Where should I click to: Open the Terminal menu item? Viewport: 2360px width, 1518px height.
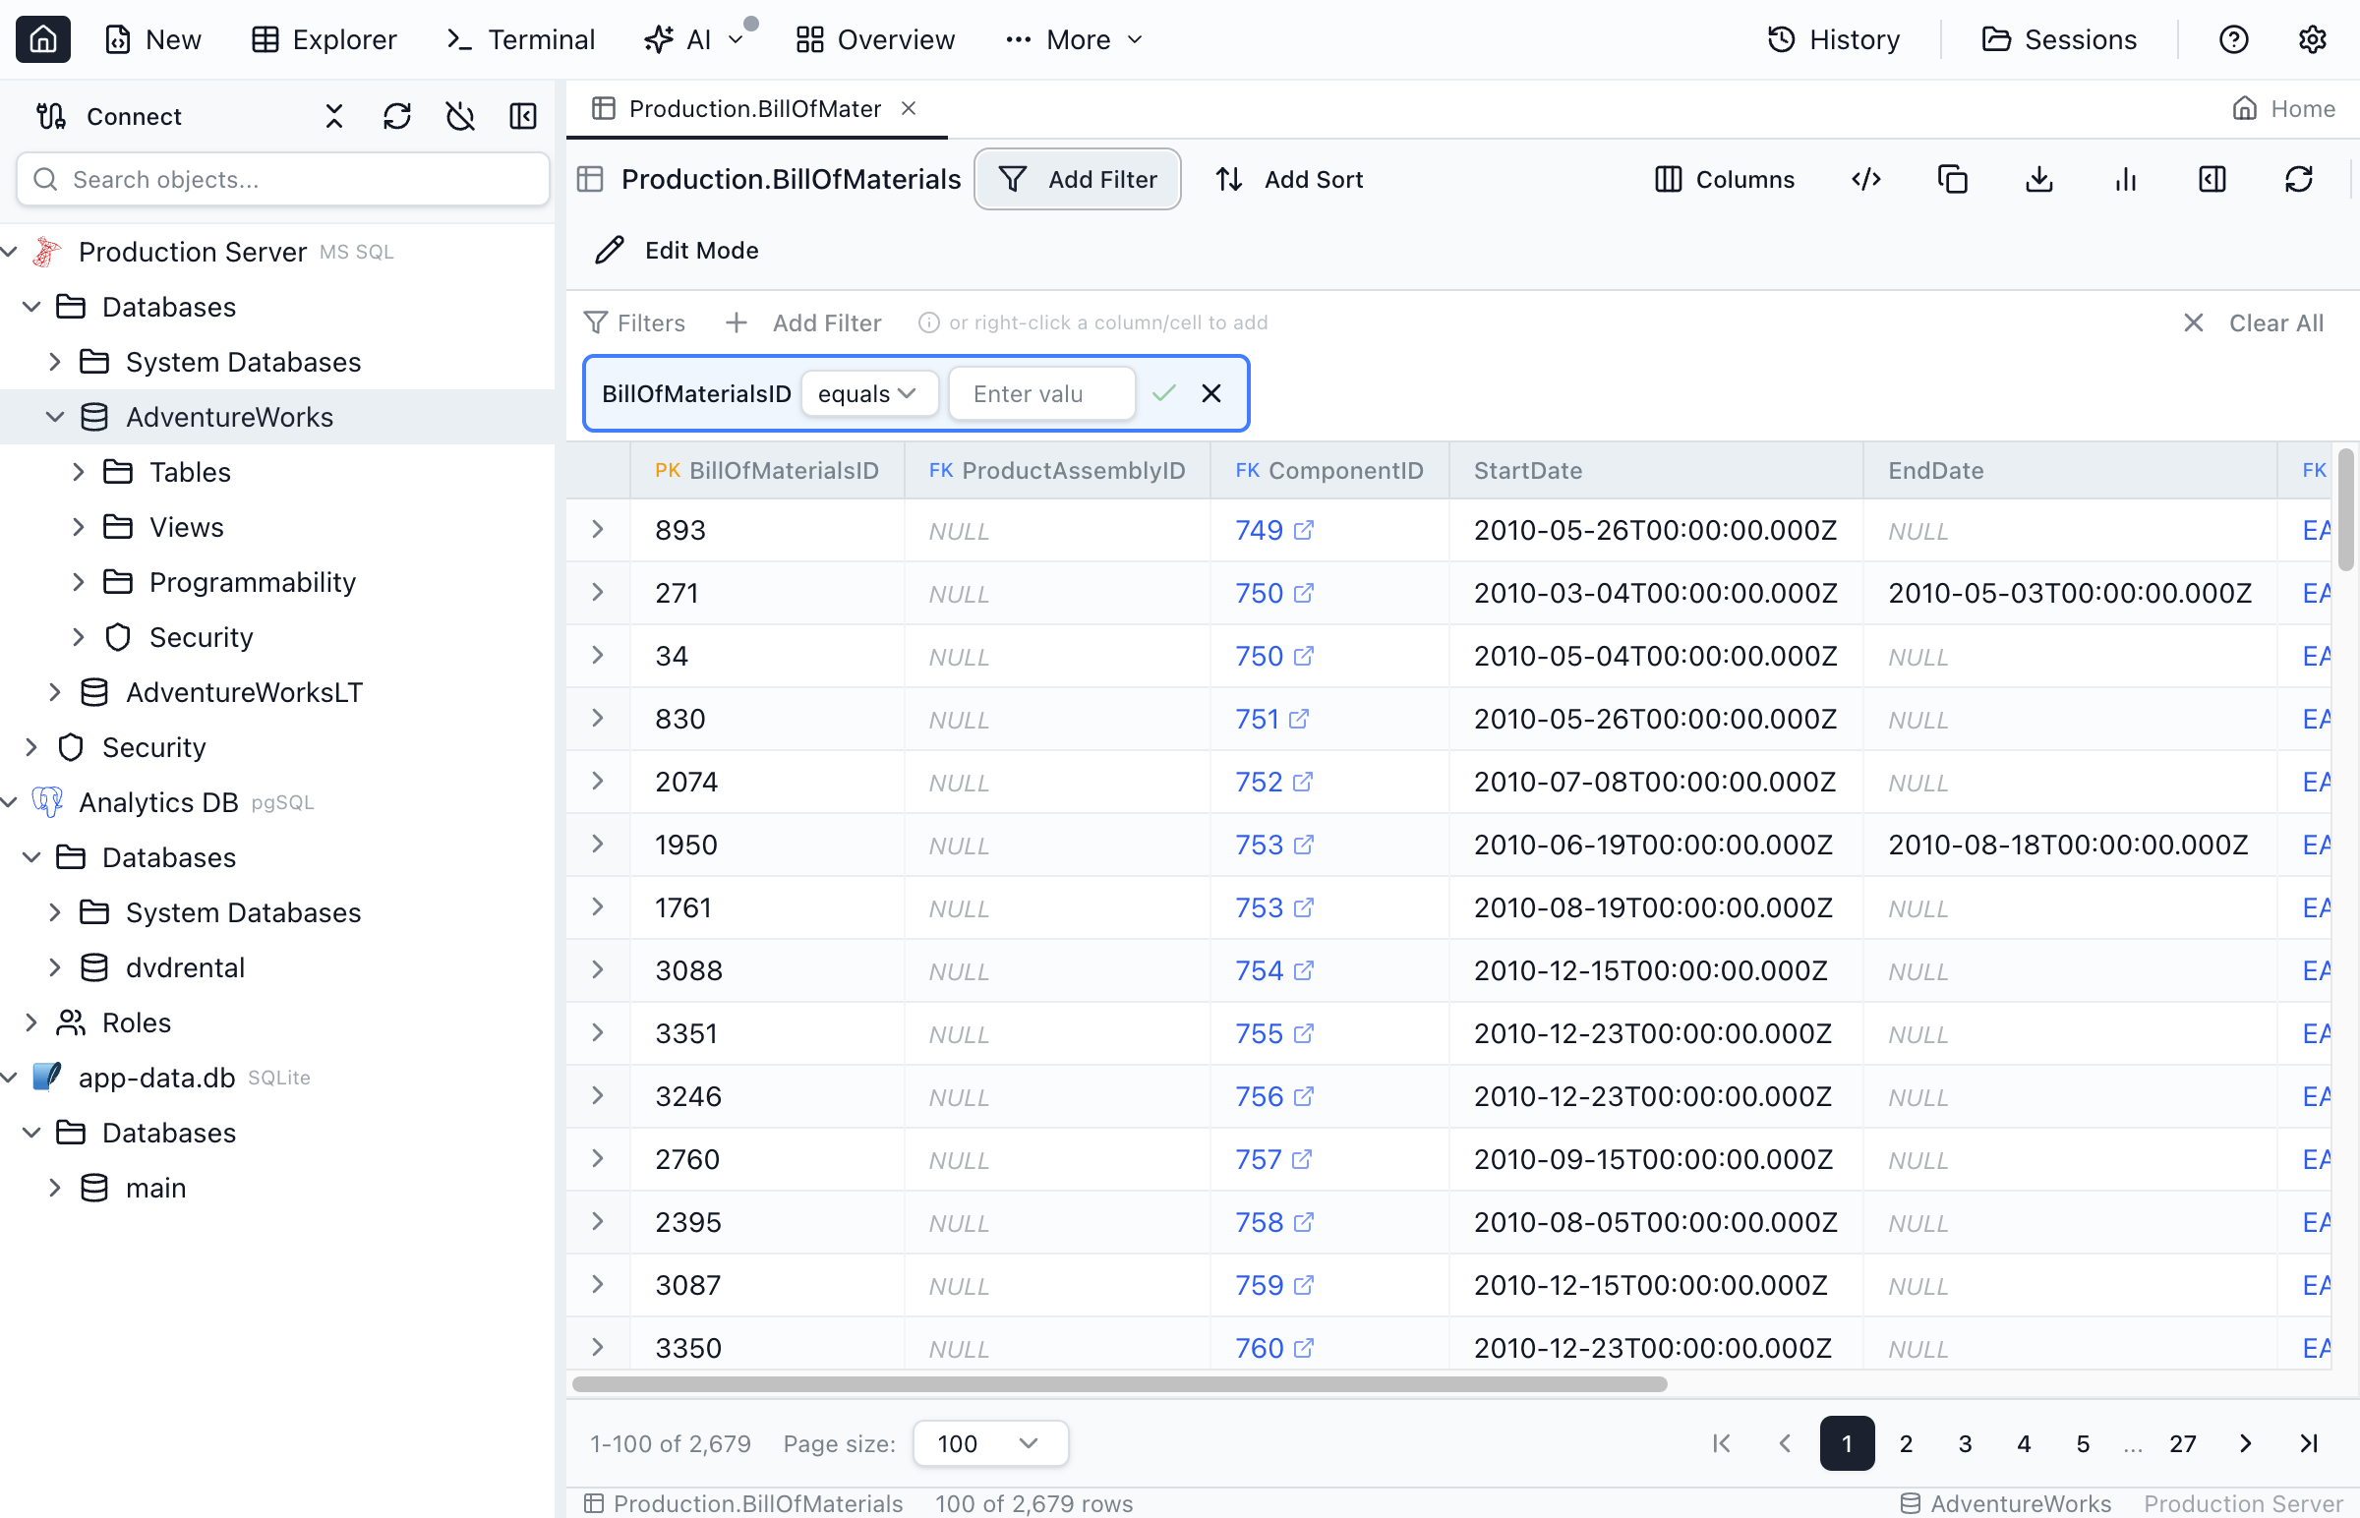click(x=520, y=39)
